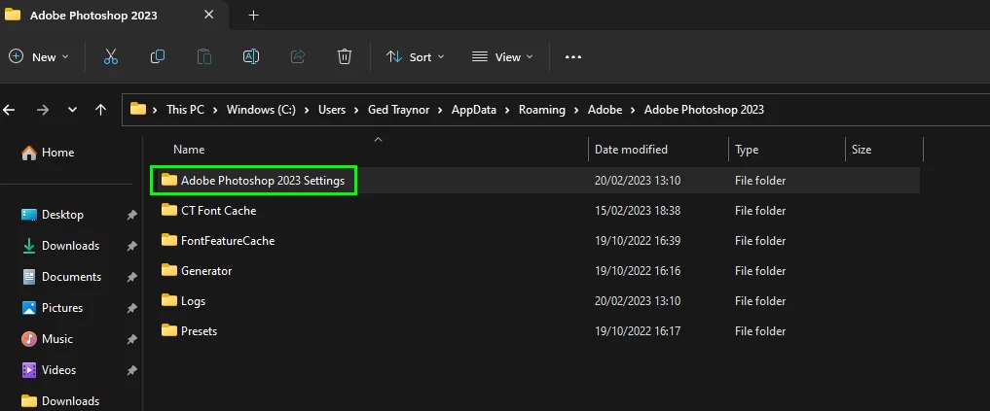Image resolution: width=990 pixels, height=411 pixels.
Task: Click date 15/02/2023 18:38 cell
Action: 637,211
